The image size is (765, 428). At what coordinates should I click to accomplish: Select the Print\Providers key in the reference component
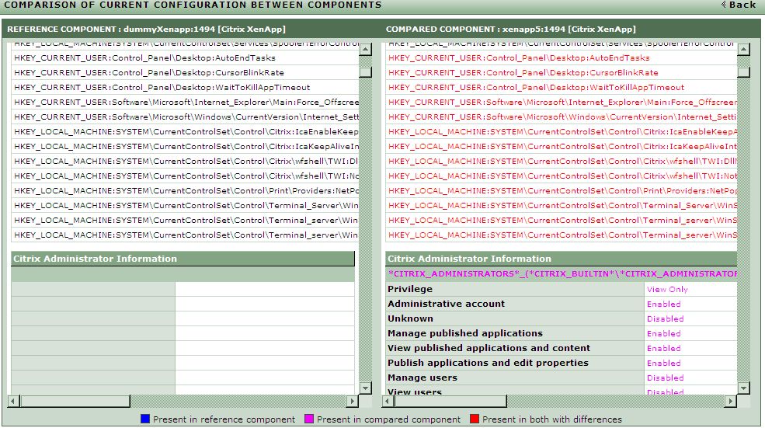186,191
